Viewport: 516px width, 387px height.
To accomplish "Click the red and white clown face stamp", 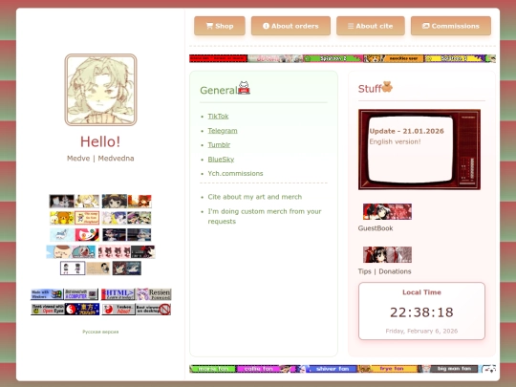I will click(87, 235).
